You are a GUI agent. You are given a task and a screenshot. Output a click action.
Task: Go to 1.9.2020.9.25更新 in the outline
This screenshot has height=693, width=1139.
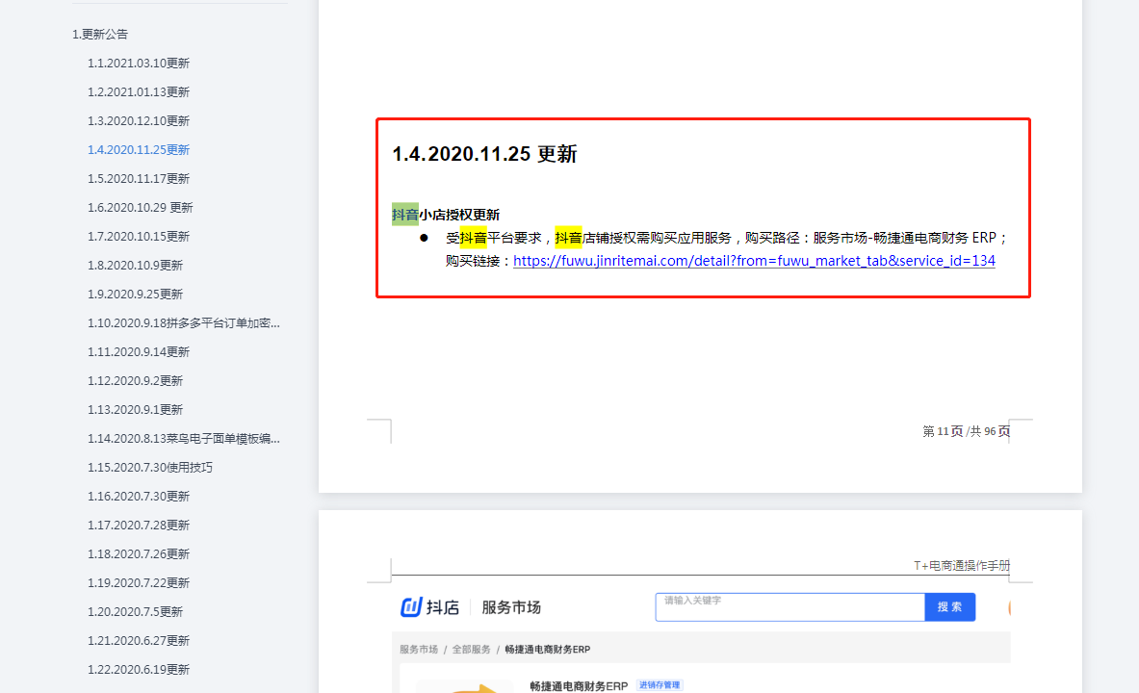pos(135,295)
